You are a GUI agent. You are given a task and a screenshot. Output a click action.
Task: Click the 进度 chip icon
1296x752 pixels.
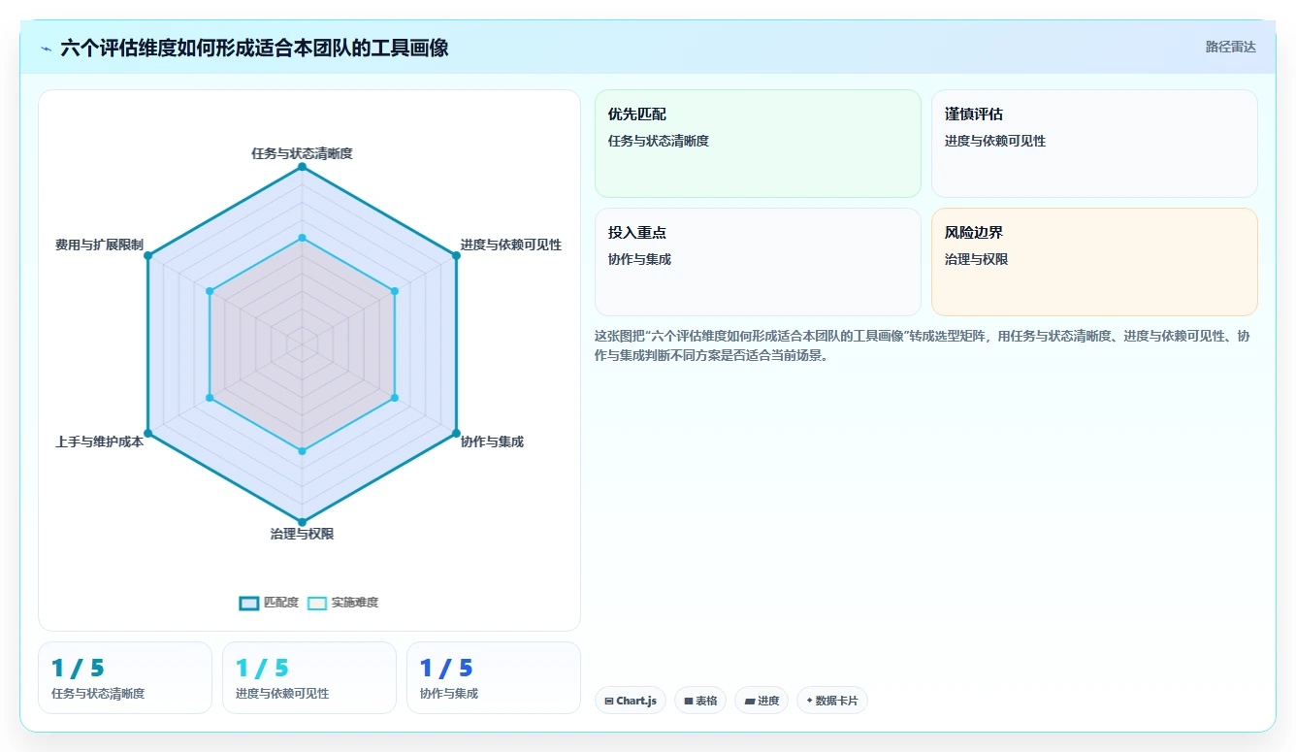coord(749,701)
